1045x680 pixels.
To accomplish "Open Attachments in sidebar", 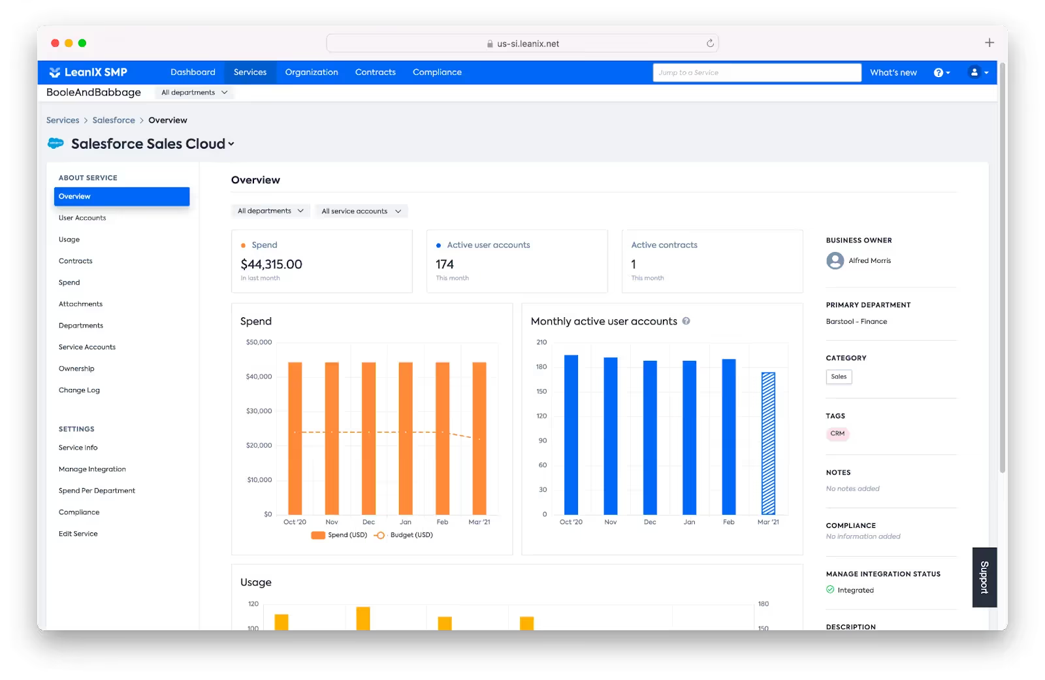I will pos(80,304).
